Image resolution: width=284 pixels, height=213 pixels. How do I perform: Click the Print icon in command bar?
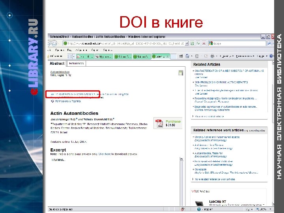click(x=212, y=56)
